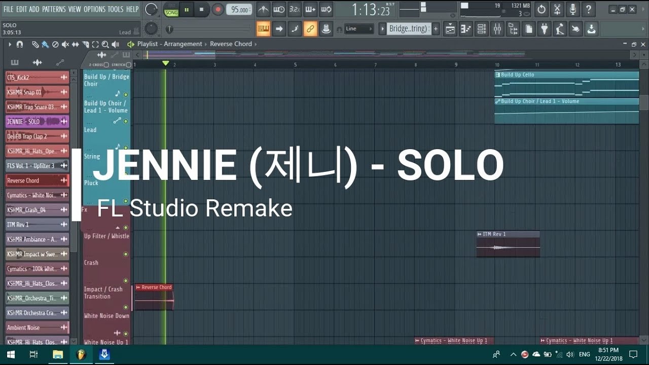649x365 pixels.
Task: Open the Browser icon
Action: [x=513, y=29]
